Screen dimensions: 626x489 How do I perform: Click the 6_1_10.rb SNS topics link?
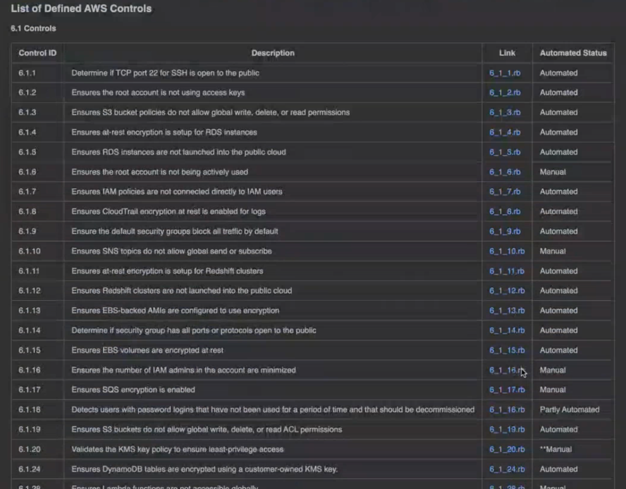click(x=507, y=251)
